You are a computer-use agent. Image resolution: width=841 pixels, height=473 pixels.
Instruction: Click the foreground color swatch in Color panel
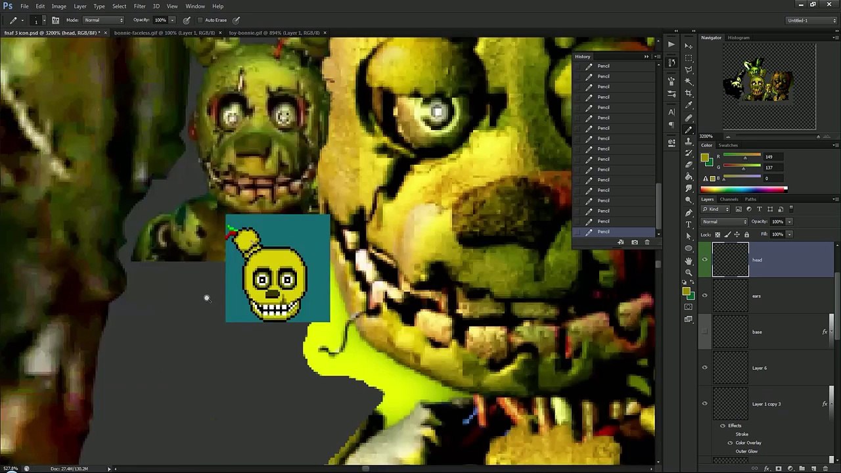[x=705, y=158]
